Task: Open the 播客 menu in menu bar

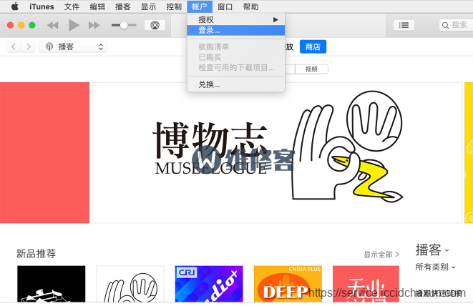Action: tap(123, 6)
